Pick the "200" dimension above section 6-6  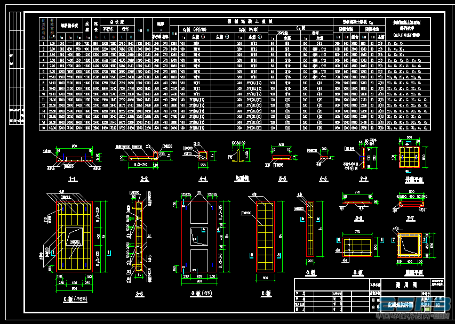pyautogui.click(x=324, y=149)
